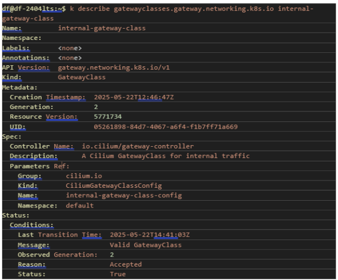Click the Kind value GatewayClass

pos(82,78)
